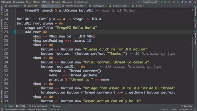Click the blue VCS change marker at line 23

(15, 32)
